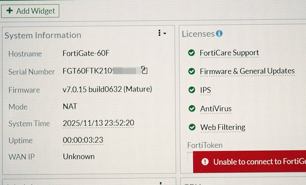Click the Web Filtering status check icon
306x185 pixels.
pyautogui.click(x=192, y=127)
